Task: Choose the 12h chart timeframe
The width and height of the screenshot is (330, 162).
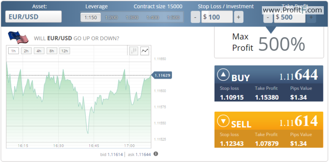Action: click(65, 51)
